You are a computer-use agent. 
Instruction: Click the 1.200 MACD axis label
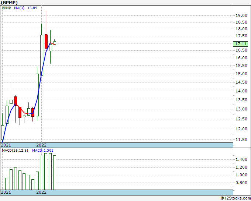(x=241, y=167)
